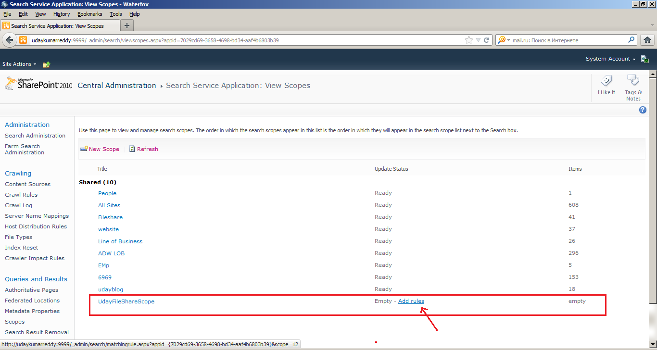Go to Farm Search Administration
Screen dimensions: 657x351
click(25, 149)
